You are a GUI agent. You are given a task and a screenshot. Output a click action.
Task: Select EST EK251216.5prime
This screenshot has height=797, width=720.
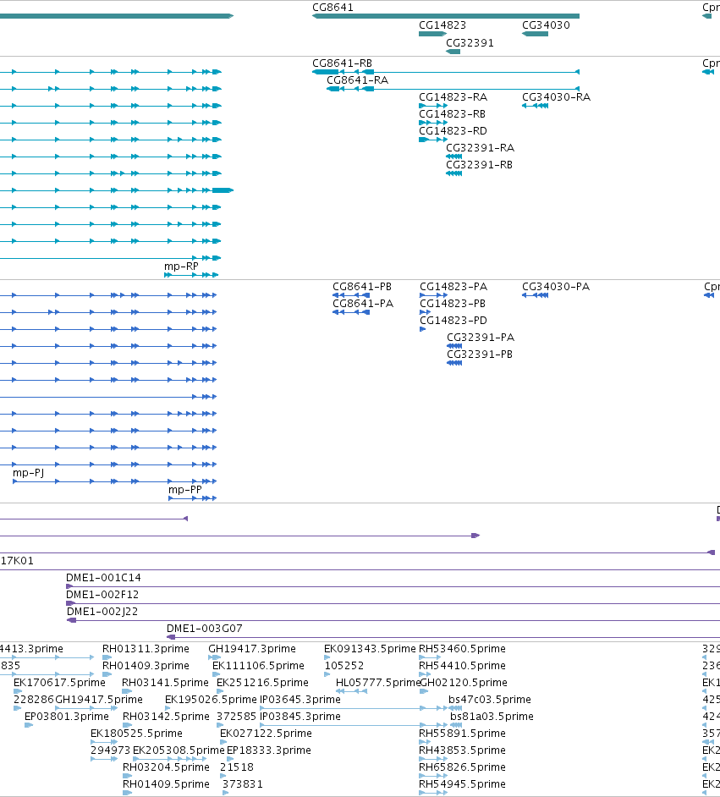click(x=262, y=682)
